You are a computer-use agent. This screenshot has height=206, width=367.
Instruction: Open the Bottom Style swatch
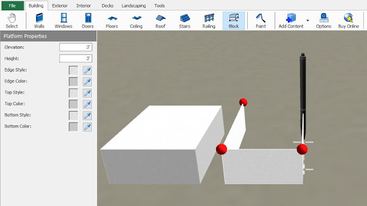point(73,116)
